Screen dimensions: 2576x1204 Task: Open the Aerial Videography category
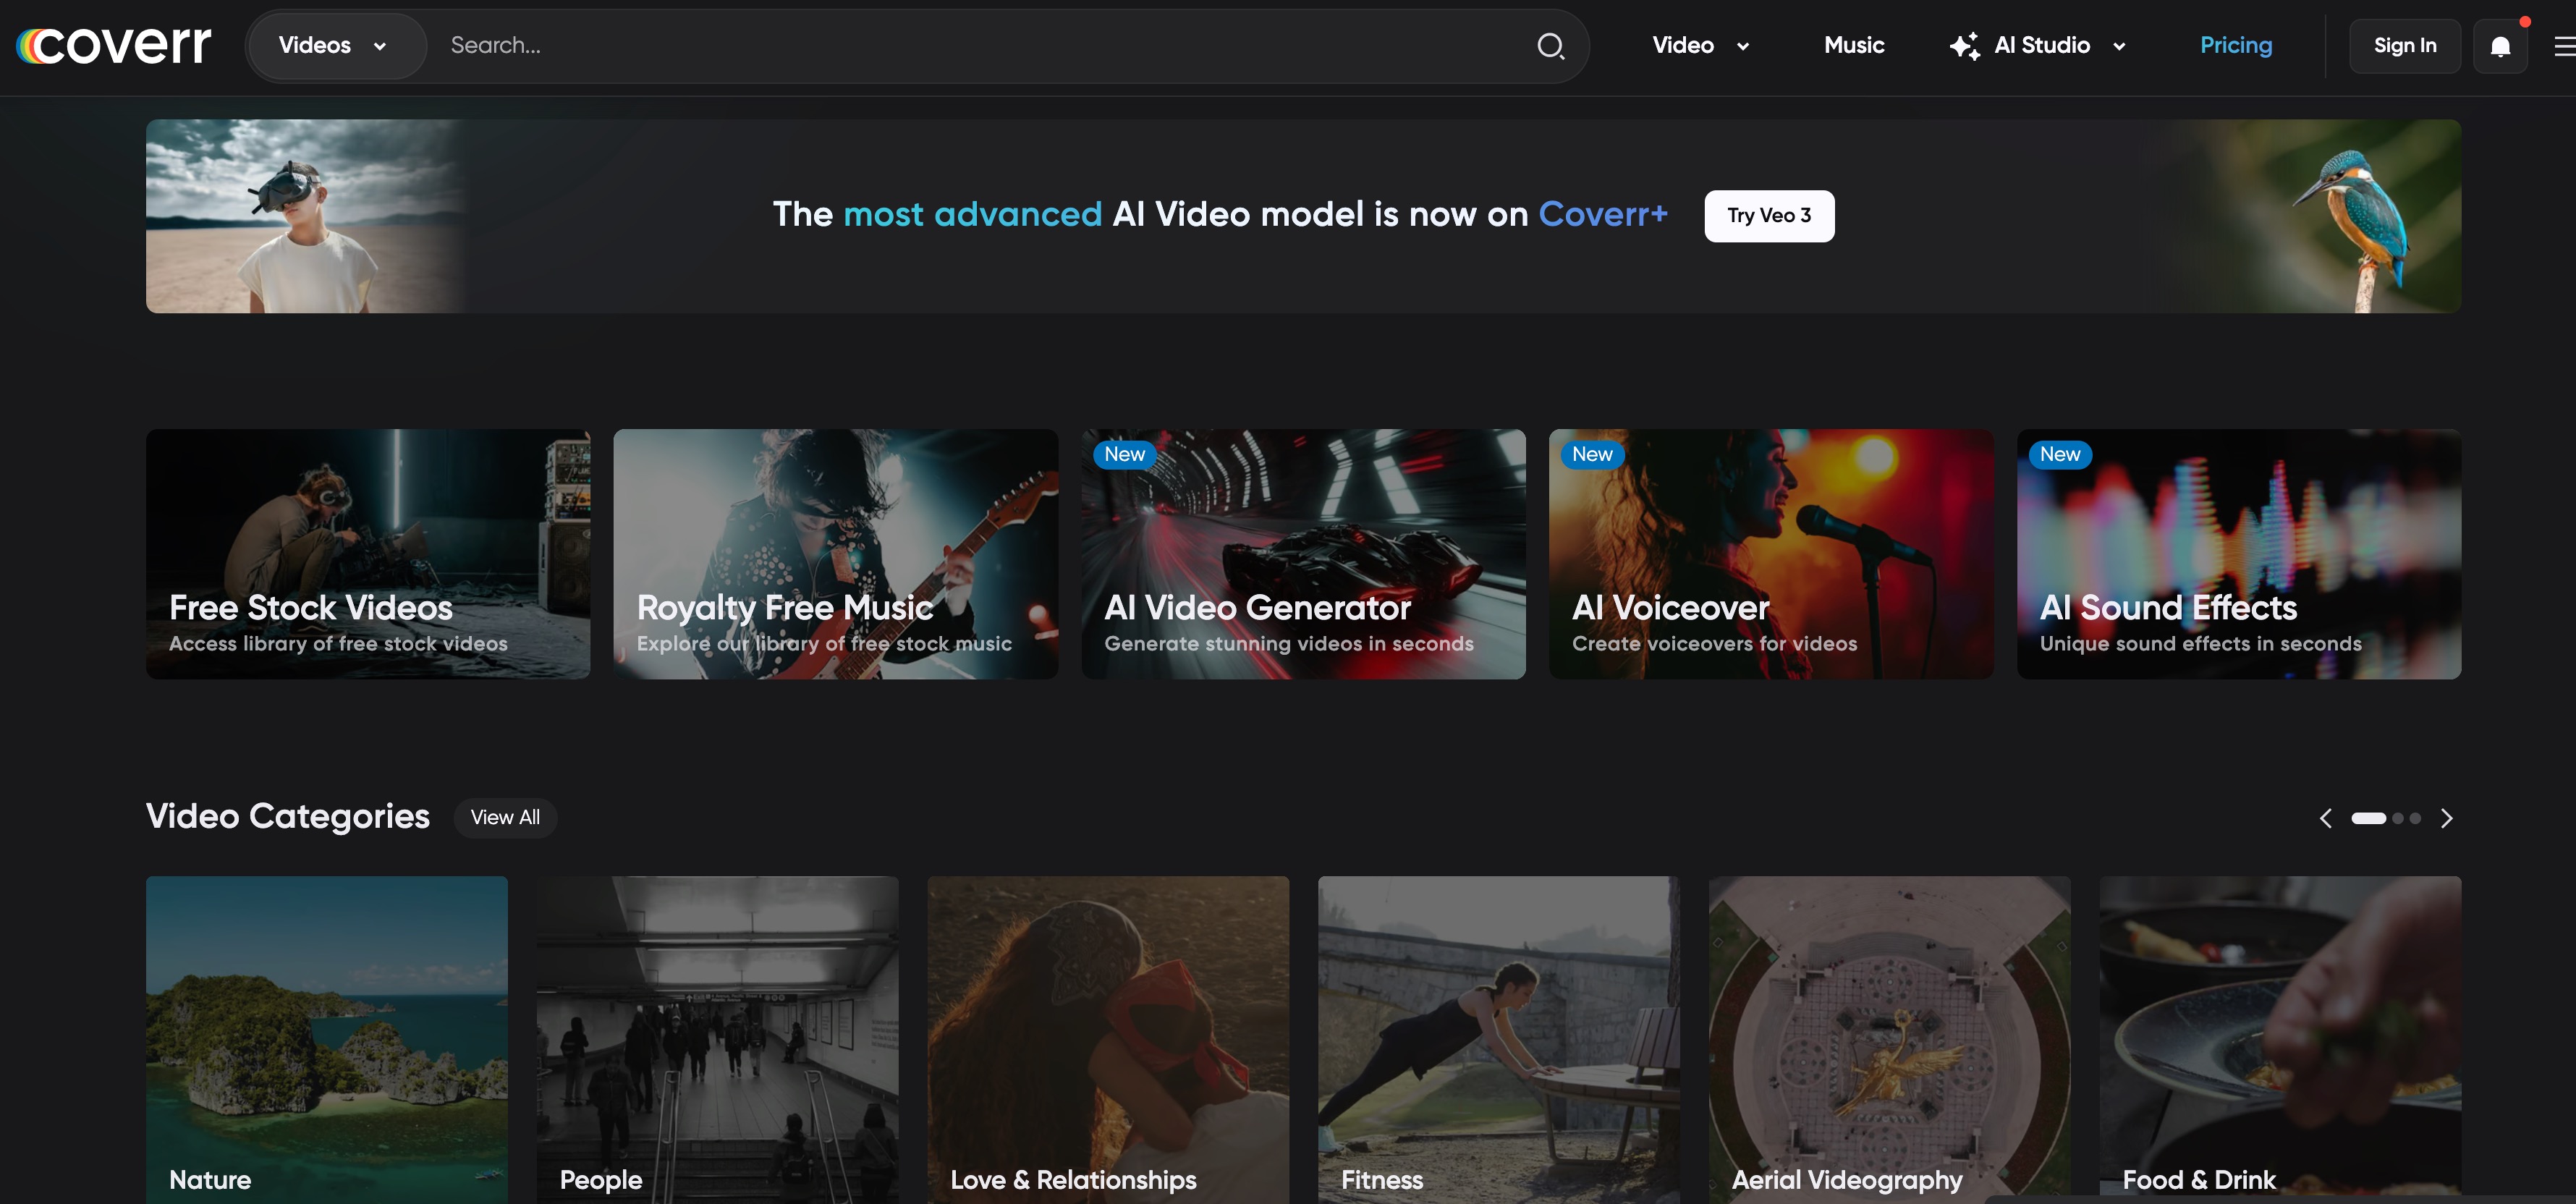[x=1889, y=1040]
